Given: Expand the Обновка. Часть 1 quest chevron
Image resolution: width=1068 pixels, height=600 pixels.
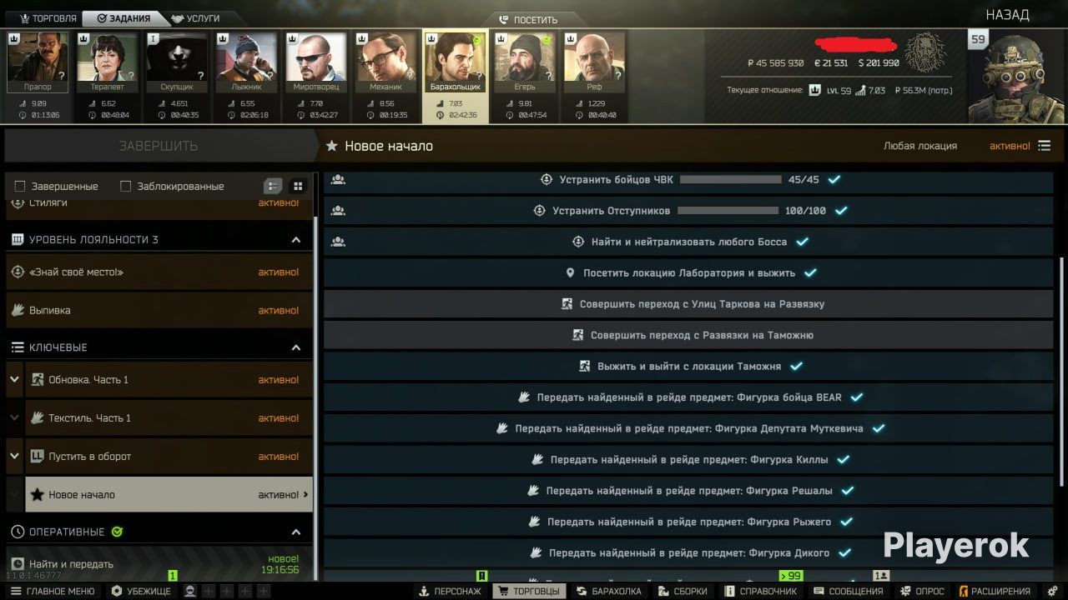Looking at the screenshot, I should [14, 380].
